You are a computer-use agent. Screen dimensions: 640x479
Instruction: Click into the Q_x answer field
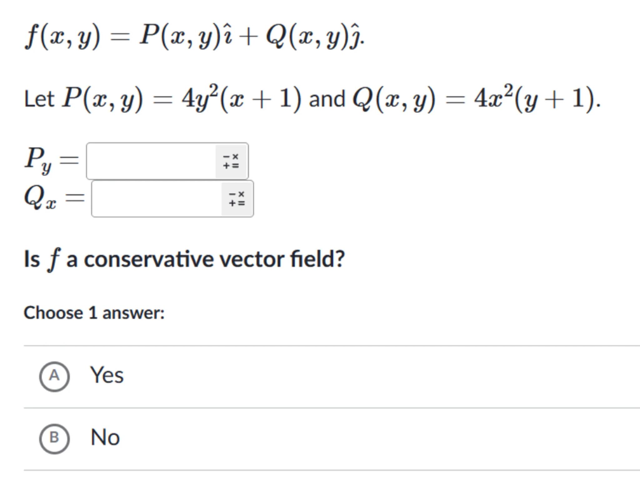[157, 199]
